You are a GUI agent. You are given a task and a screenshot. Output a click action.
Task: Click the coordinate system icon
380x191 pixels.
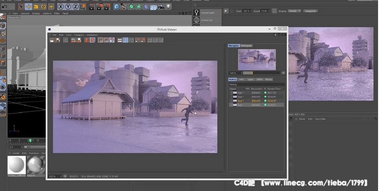(83, 7)
